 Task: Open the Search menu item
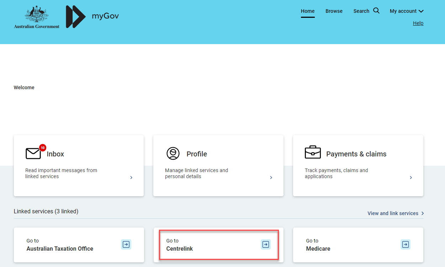click(361, 11)
